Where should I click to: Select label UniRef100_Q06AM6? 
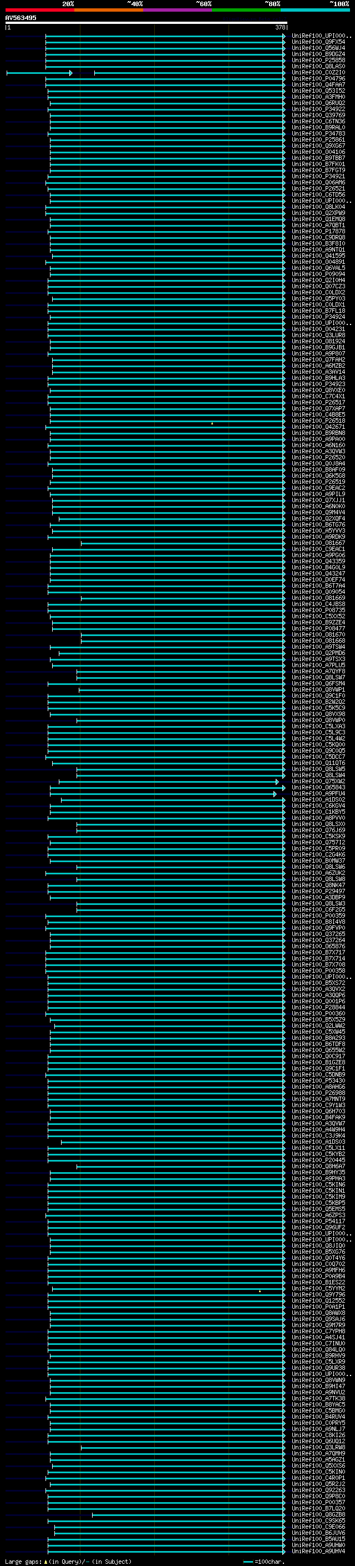[318, 182]
